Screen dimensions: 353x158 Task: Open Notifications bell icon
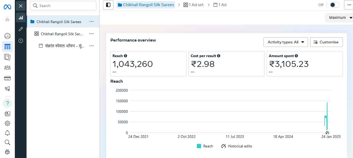click(7, 133)
